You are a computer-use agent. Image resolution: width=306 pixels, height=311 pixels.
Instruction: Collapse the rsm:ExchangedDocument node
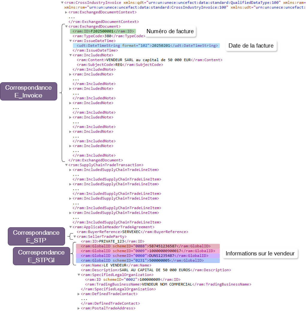(66, 27)
